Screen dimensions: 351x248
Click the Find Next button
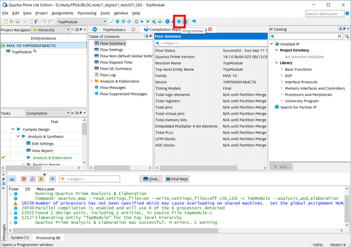[177, 179]
